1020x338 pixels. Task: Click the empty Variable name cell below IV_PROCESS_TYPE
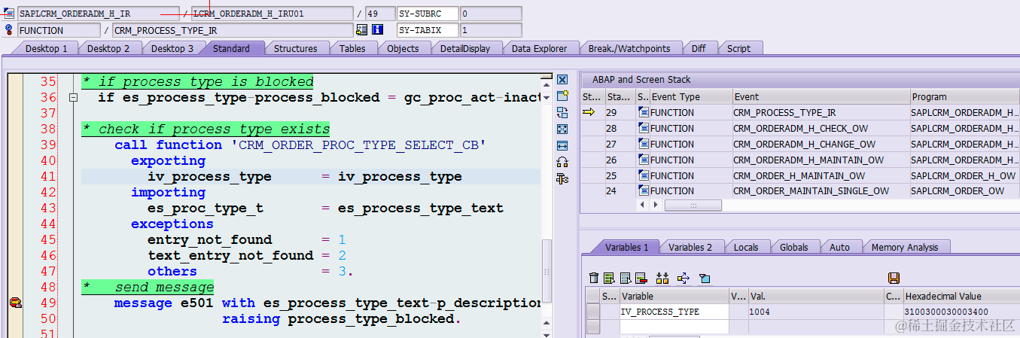(x=673, y=327)
